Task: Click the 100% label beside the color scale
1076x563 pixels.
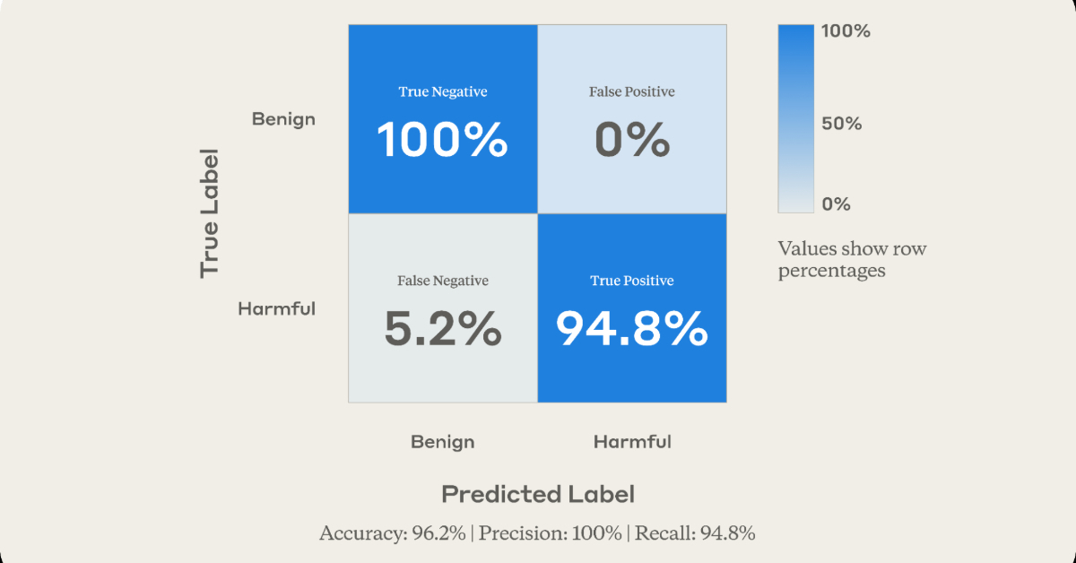Action: pyautogui.click(x=846, y=32)
